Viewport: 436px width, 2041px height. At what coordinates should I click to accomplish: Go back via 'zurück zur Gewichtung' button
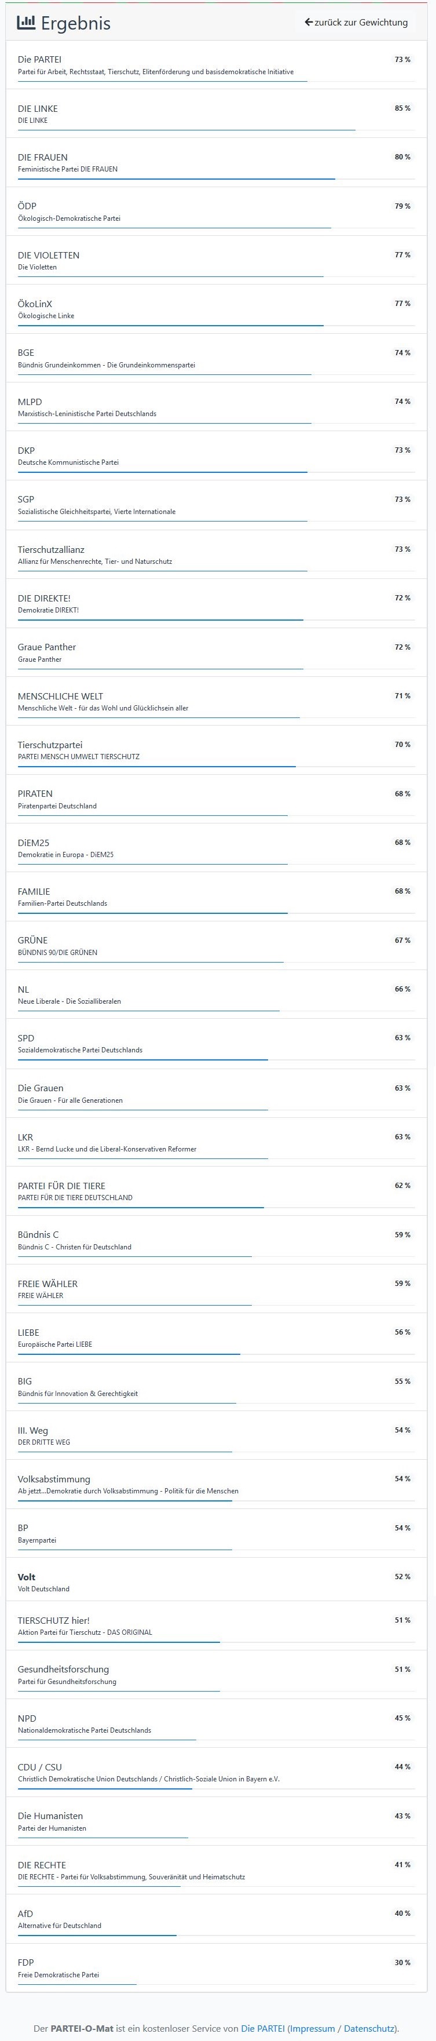click(356, 22)
